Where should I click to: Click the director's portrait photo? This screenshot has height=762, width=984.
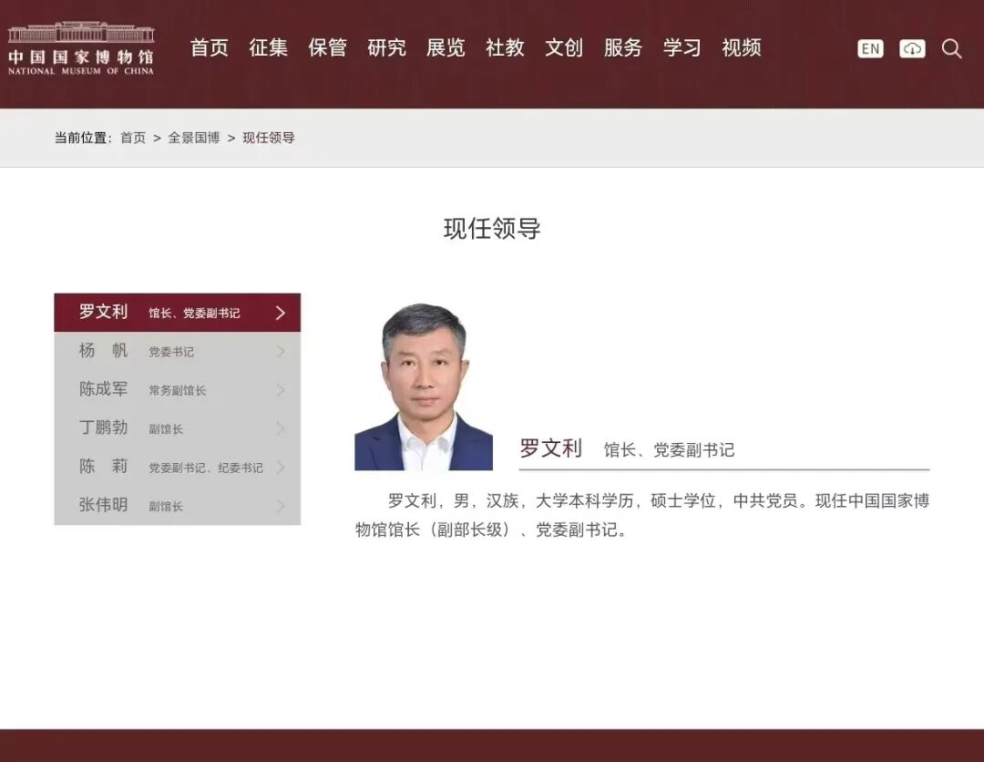pos(424,386)
